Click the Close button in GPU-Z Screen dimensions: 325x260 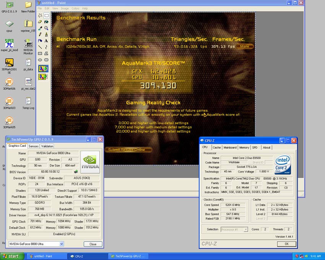click(93, 244)
